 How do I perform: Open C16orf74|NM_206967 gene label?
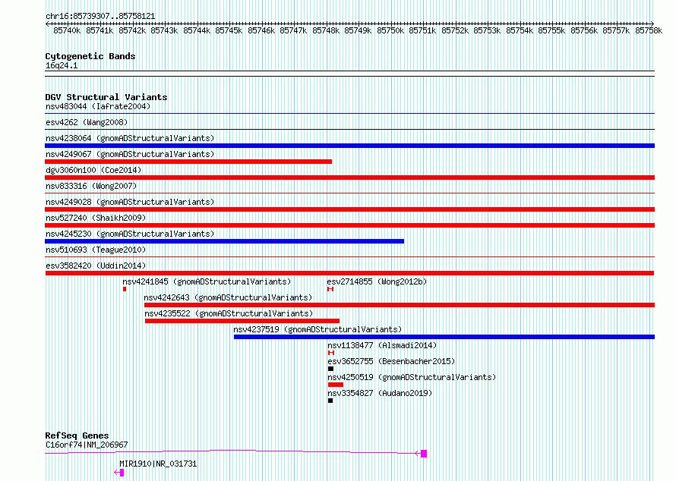click(87, 445)
